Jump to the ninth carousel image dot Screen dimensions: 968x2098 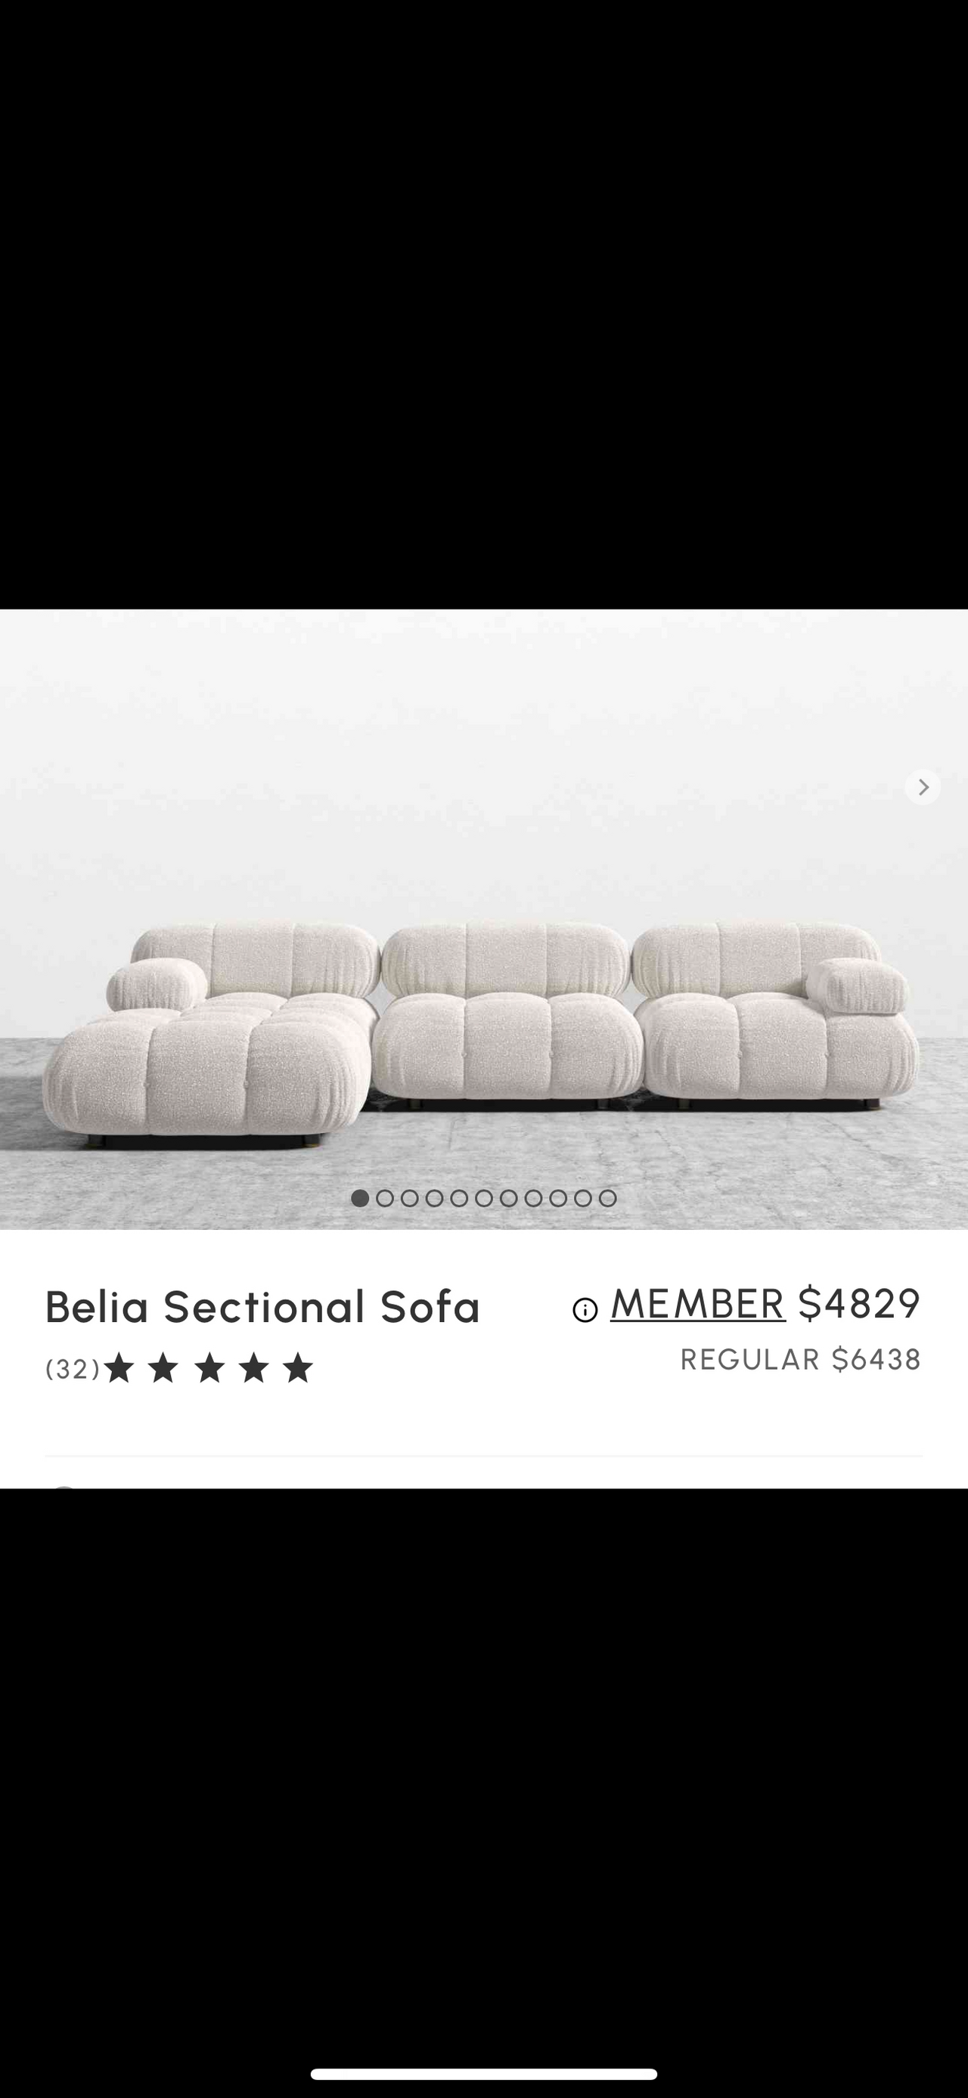[557, 1198]
